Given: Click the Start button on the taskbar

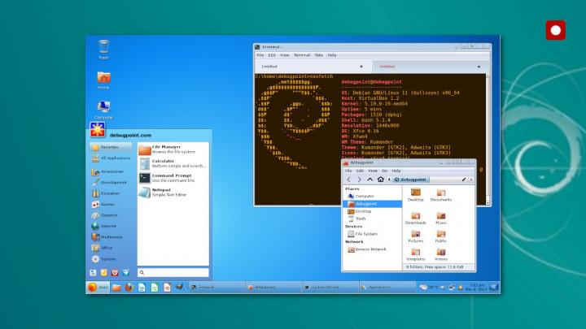Looking at the screenshot, I should (x=98, y=287).
